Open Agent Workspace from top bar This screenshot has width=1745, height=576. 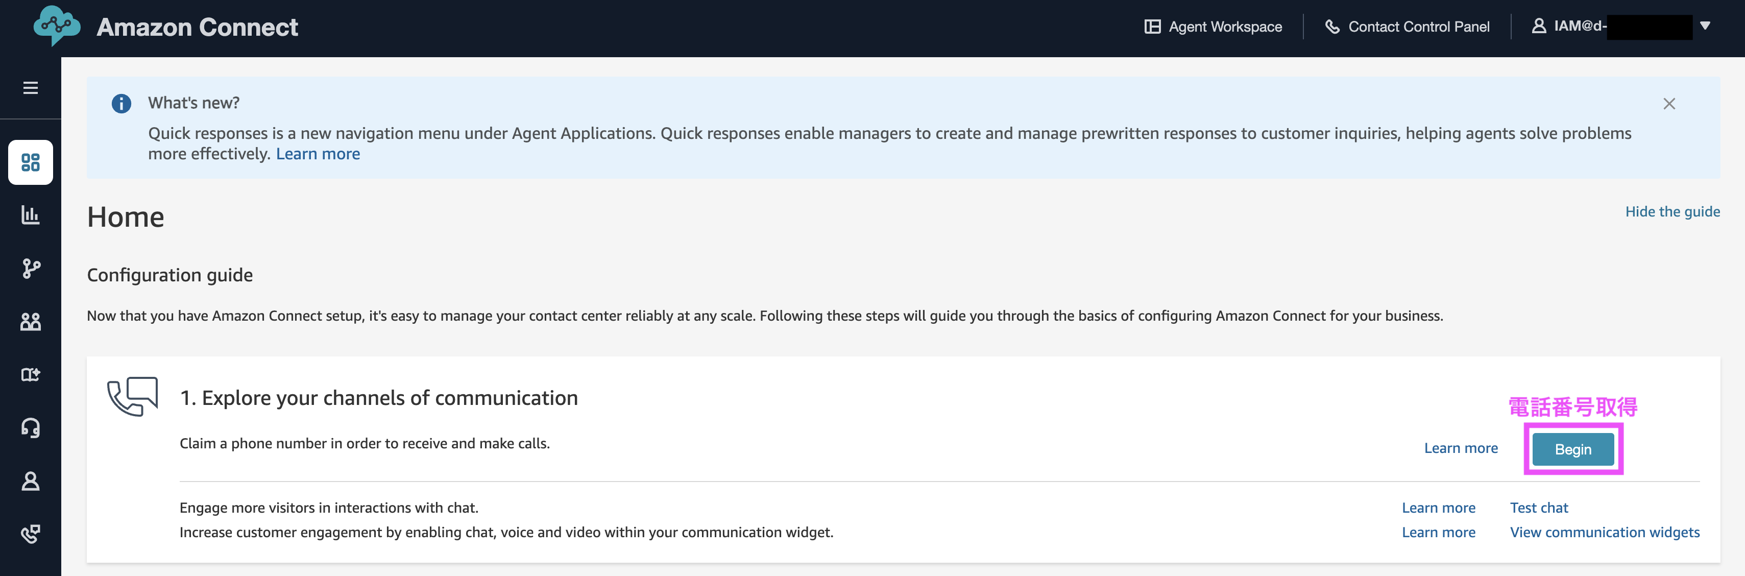[x=1213, y=27]
